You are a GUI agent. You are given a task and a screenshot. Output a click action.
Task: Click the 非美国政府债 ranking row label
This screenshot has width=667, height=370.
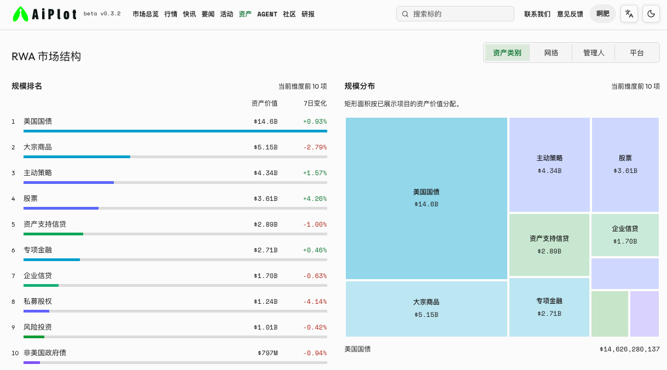point(45,353)
